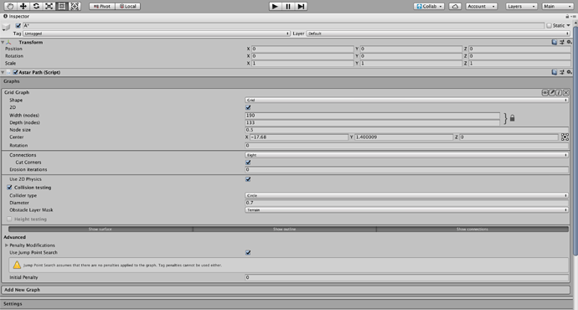The image size is (578, 310).
Task: Open the Obstacle Layer Mask dropdown
Action: [x=406, y=210]
